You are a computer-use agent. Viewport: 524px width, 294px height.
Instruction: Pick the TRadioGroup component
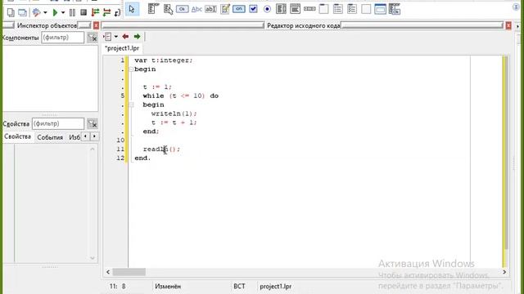point(338,9)
